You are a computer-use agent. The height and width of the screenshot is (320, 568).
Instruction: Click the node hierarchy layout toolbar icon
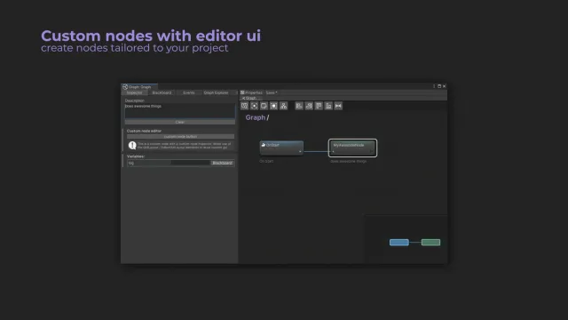tap(284, 106)
